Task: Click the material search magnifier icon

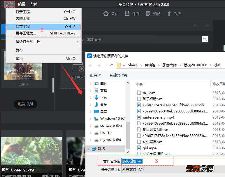Action: click(205, 39)
